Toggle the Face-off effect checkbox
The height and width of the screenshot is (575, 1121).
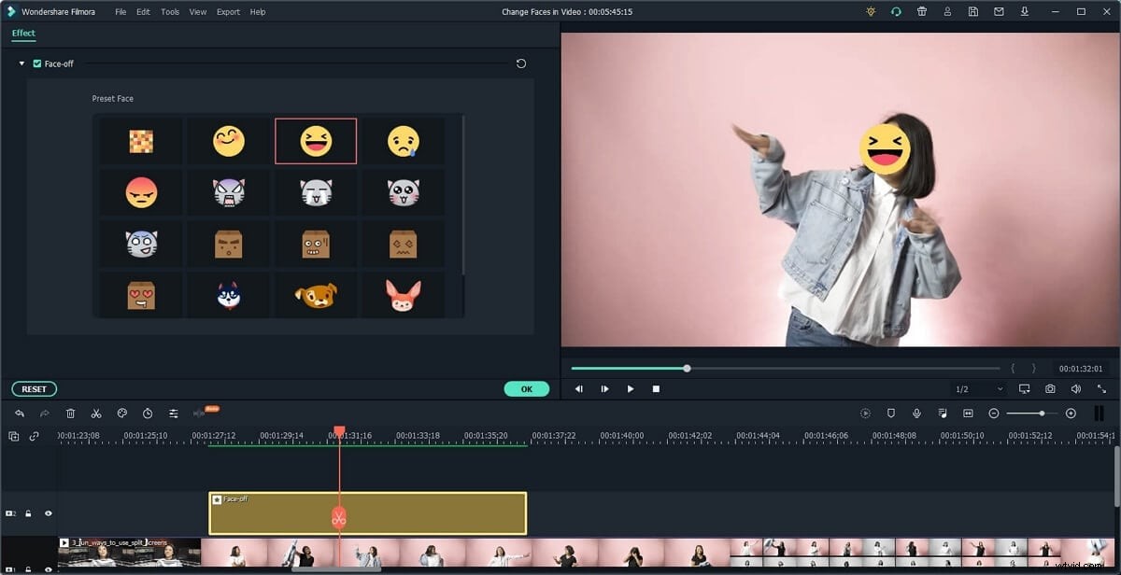pyautogui.click(x=35, y=63)
